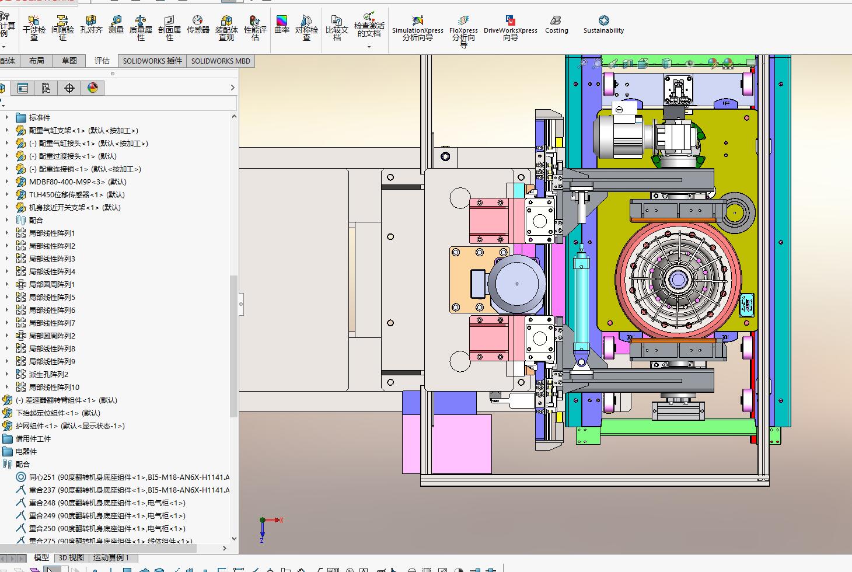Click the feature tree vertical scrollbar

pyautogui.click(x=234, y=347)
